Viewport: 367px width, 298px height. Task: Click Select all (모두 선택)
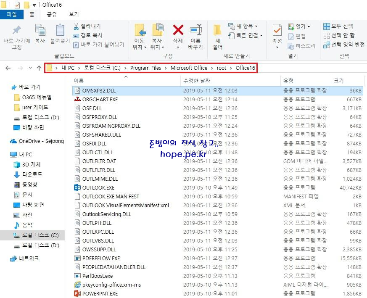[x=338, y=26]
